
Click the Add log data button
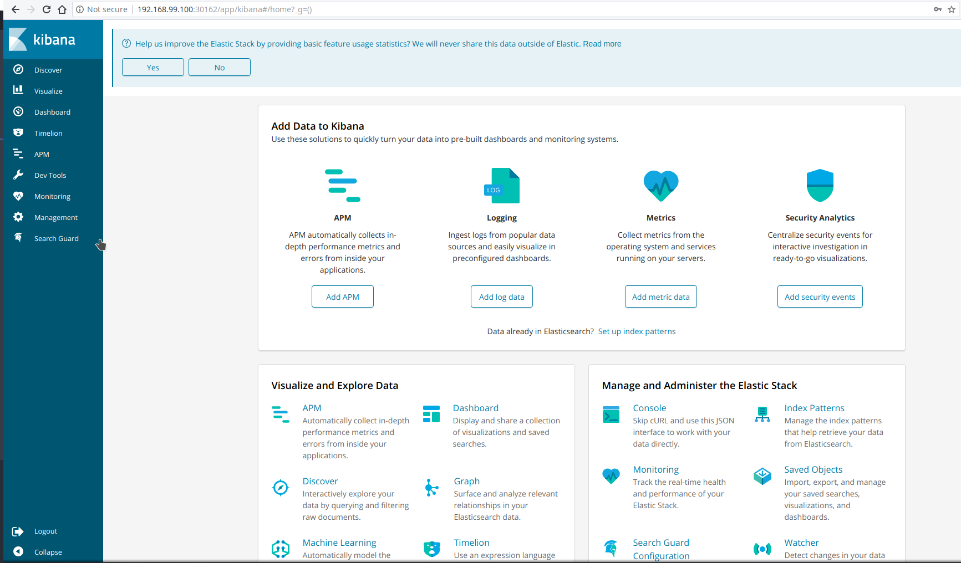tap(501, 297)
